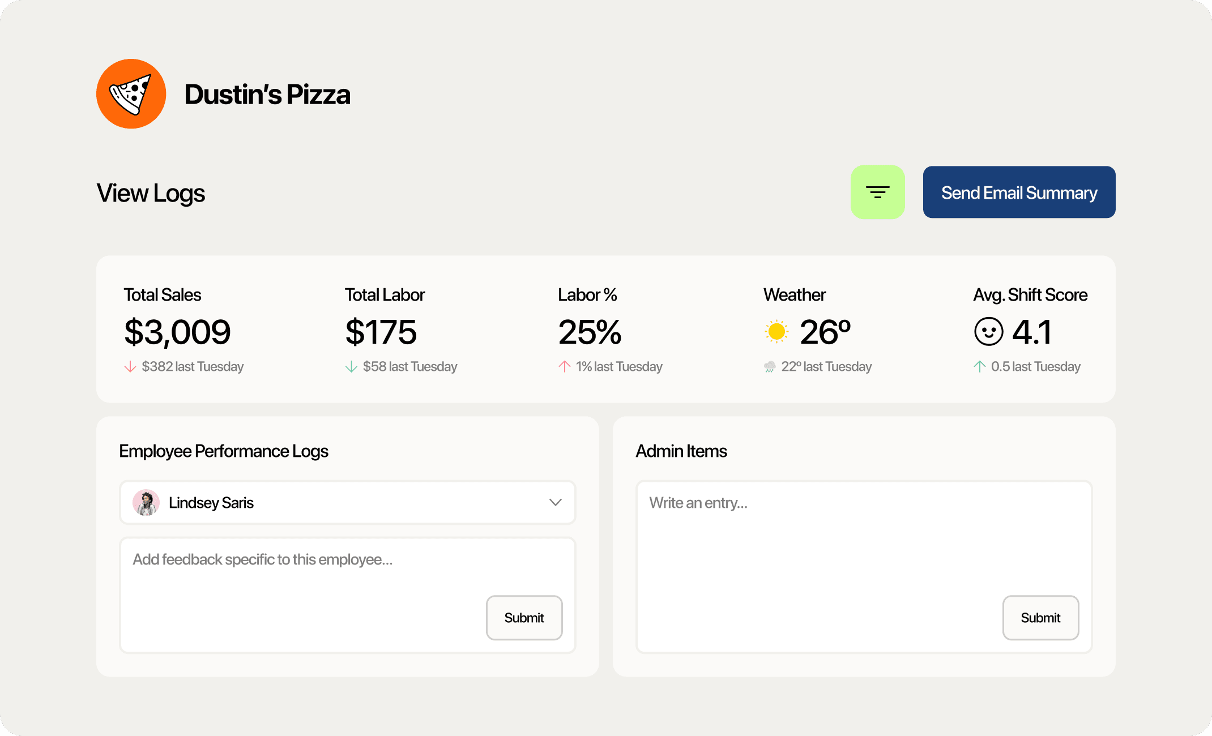Click the Dustin's Pizza title text
This screenshot has height=736, width=1212.
coord(267,95)
